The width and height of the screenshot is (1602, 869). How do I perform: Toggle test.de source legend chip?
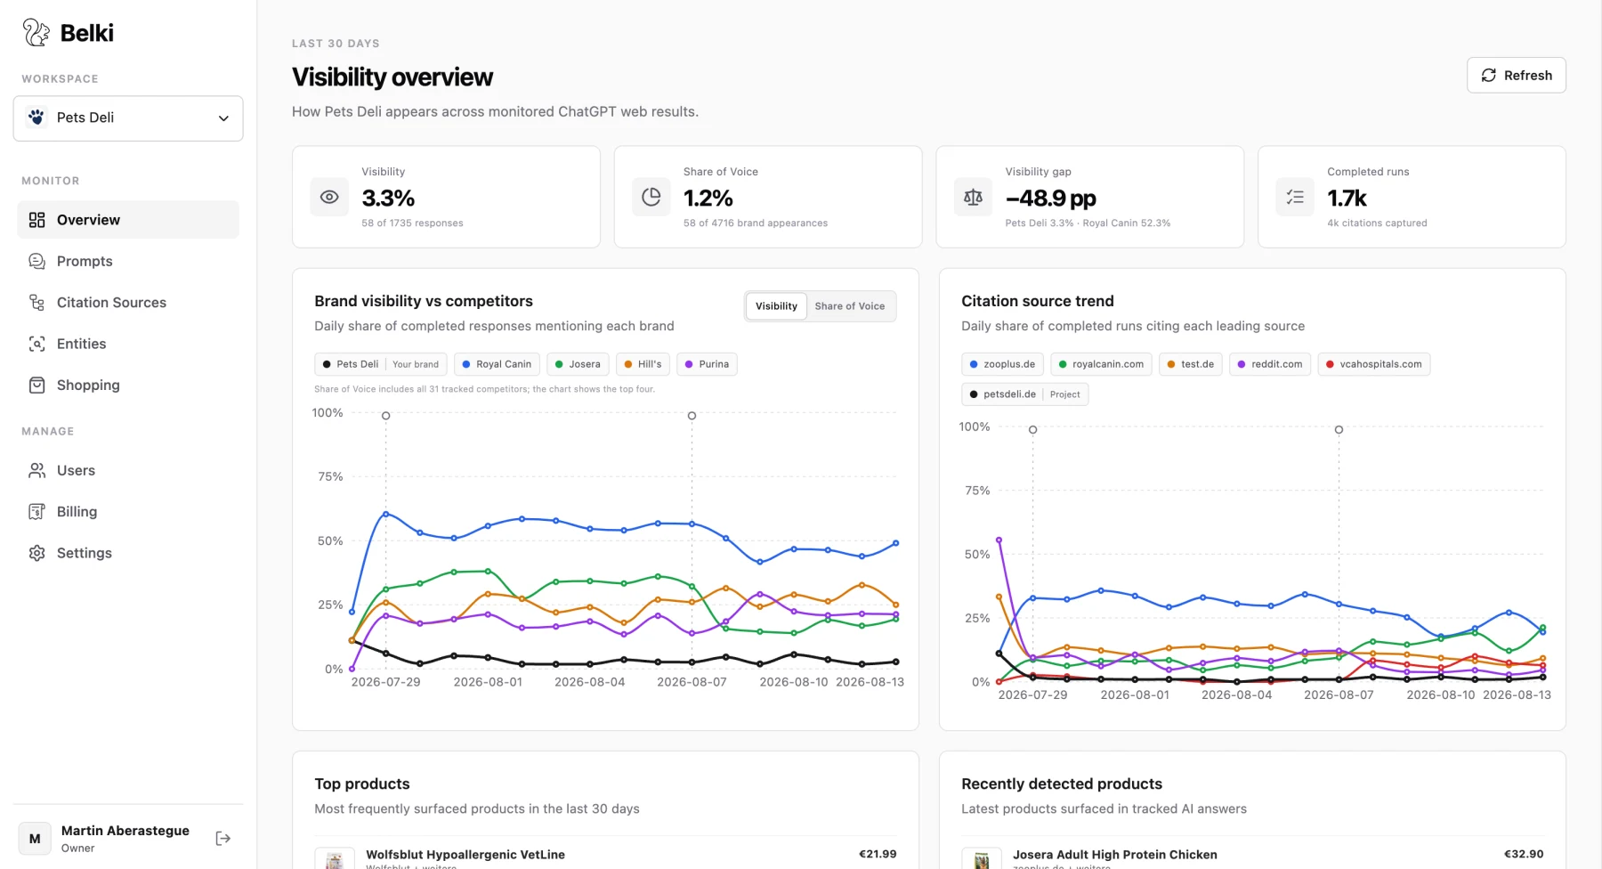(1190, 364)
